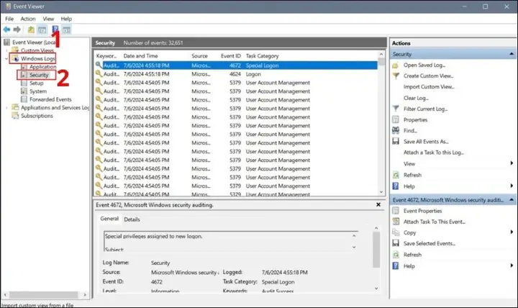Expand Applications and Services Logs node
518x308 pixels.
(6, 108)
